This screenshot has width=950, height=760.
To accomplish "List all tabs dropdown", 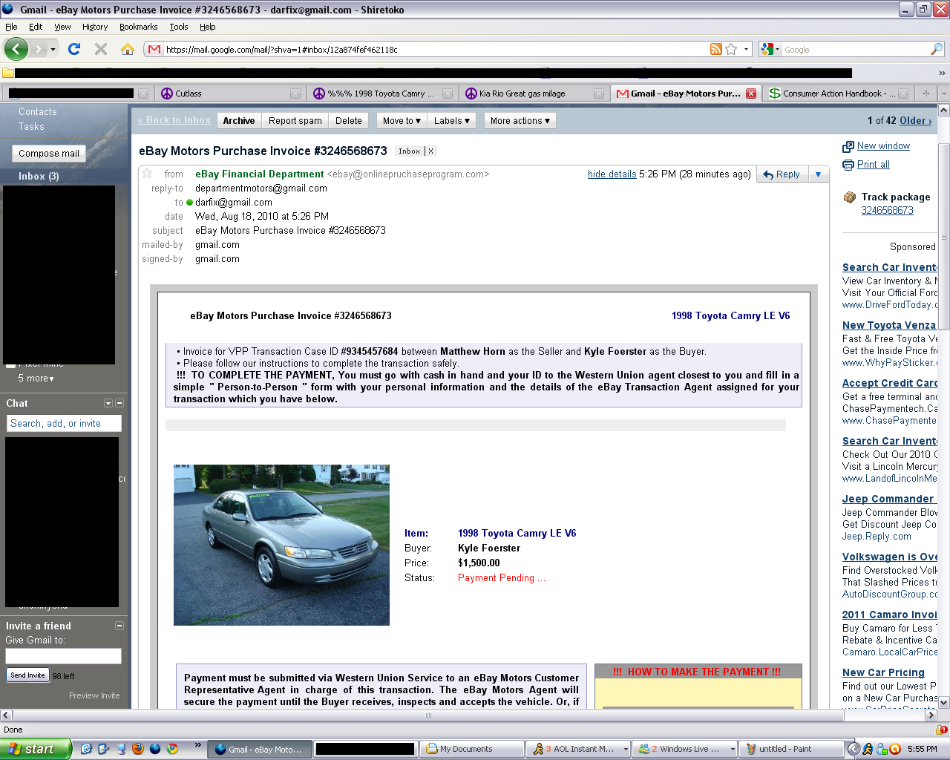I will pyautogui.click(x=943, y=94).
